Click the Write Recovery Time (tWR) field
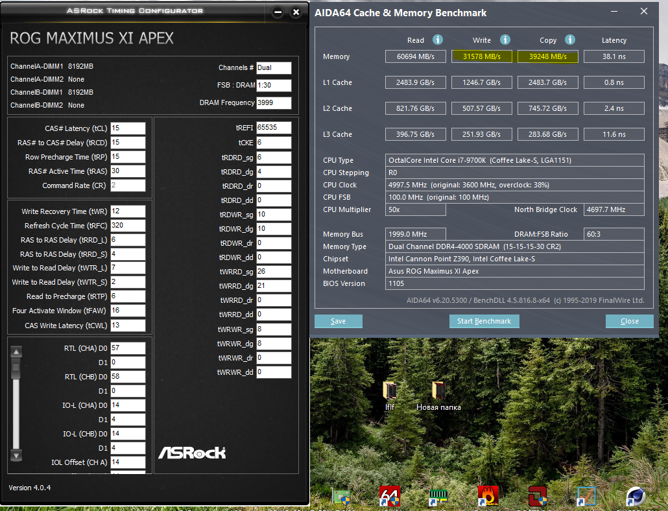The image size is (668, 511). [x=128, y=211]
